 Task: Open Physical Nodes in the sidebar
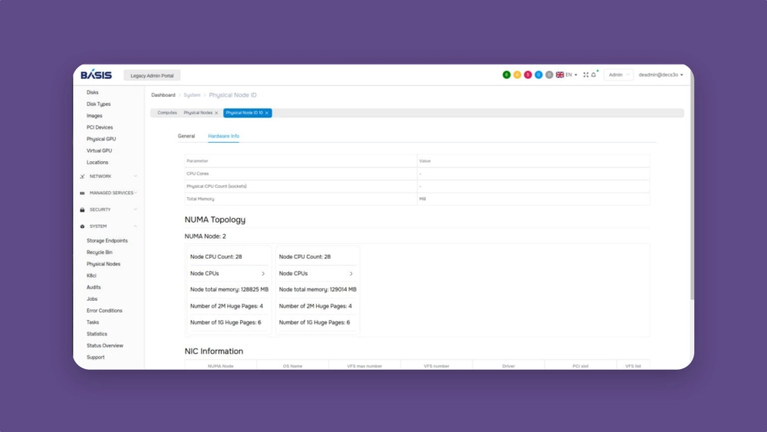point(104,264)
